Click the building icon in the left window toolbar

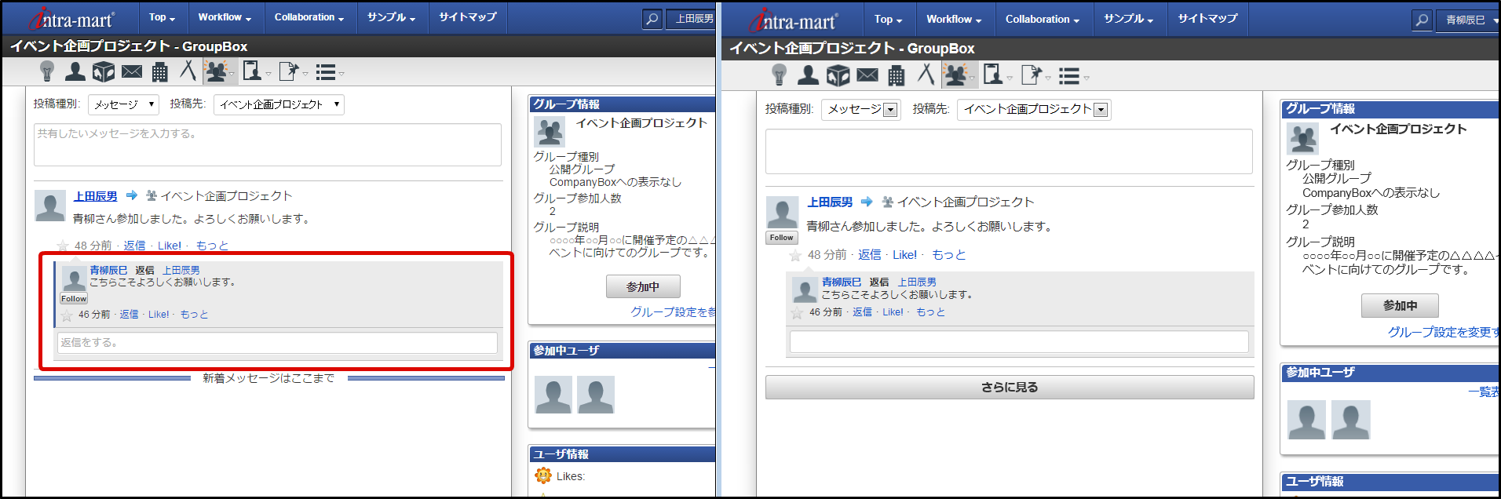pyautogui.click(x=159, y=72)
